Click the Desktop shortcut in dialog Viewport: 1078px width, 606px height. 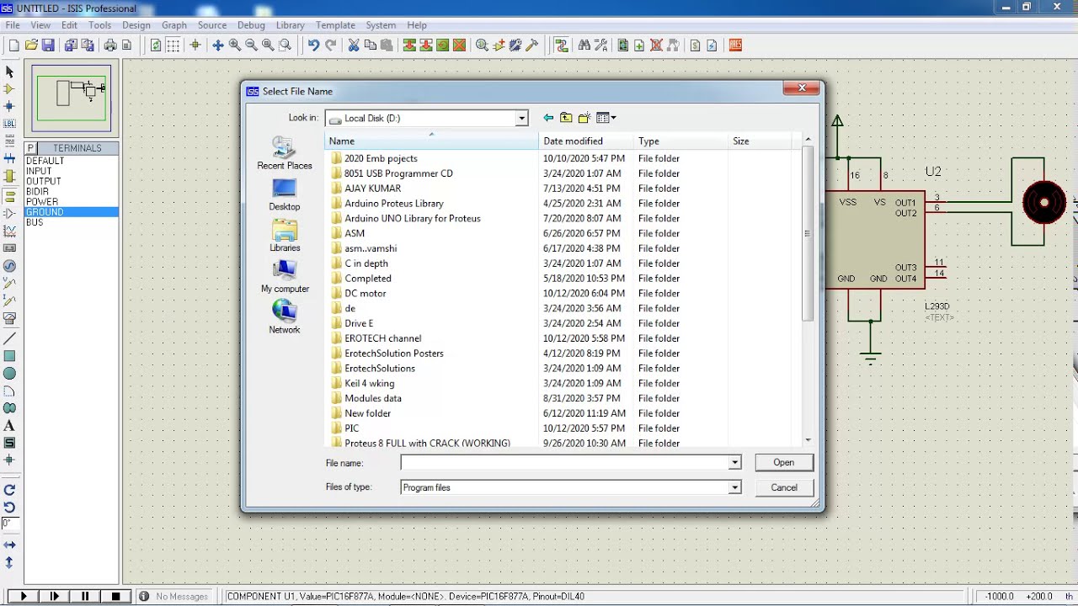point(285,195)
